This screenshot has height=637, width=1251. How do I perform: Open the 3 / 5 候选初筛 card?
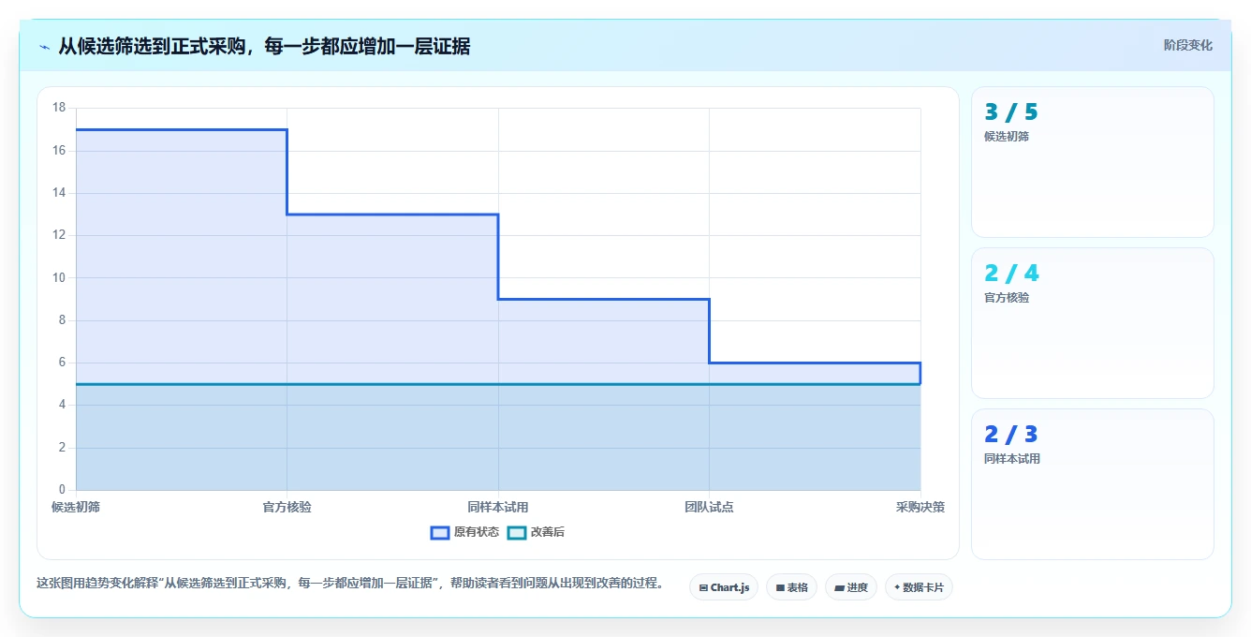click(1093, 162)
